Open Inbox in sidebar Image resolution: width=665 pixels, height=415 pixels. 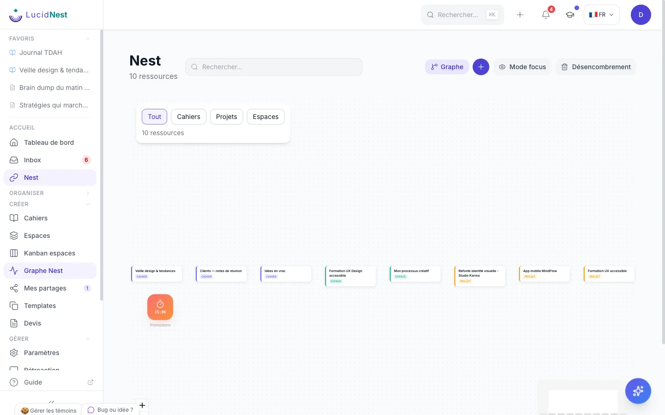pyautogui.click(x=50, y=160)
